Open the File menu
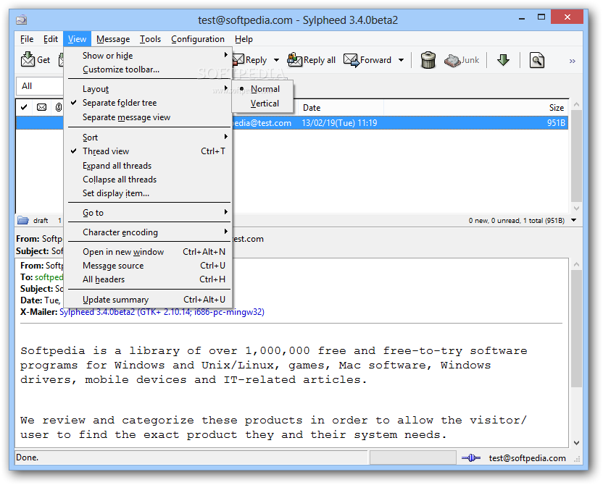Screen dimensions: 603x485 coord(27,39)
